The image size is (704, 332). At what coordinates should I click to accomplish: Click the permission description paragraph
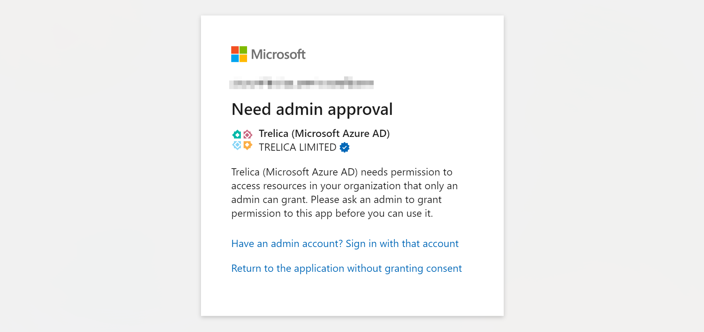pos(344,193)
